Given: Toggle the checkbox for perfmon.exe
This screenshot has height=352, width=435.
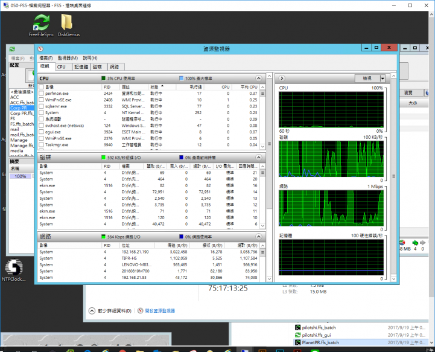Looking at the screenshot, I should pyautogui.click(x=41, y=94).
